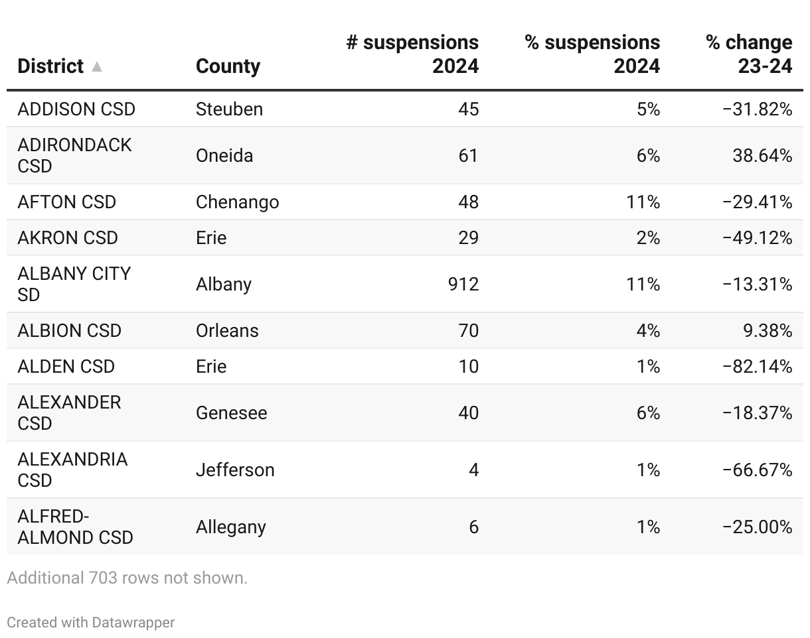Image resolution: width=810 pixels, height=638 pixels.
Task: Select the ALDEN CSD district name
Action: pos(66,366)
